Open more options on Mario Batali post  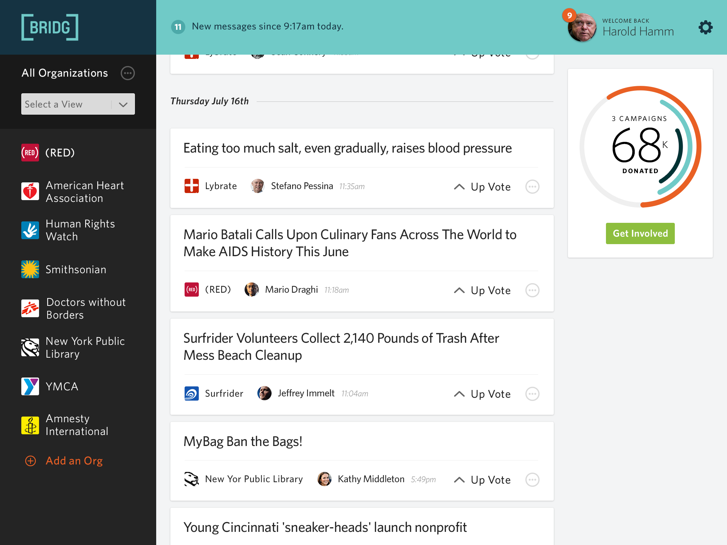click(x=532, y=290)
